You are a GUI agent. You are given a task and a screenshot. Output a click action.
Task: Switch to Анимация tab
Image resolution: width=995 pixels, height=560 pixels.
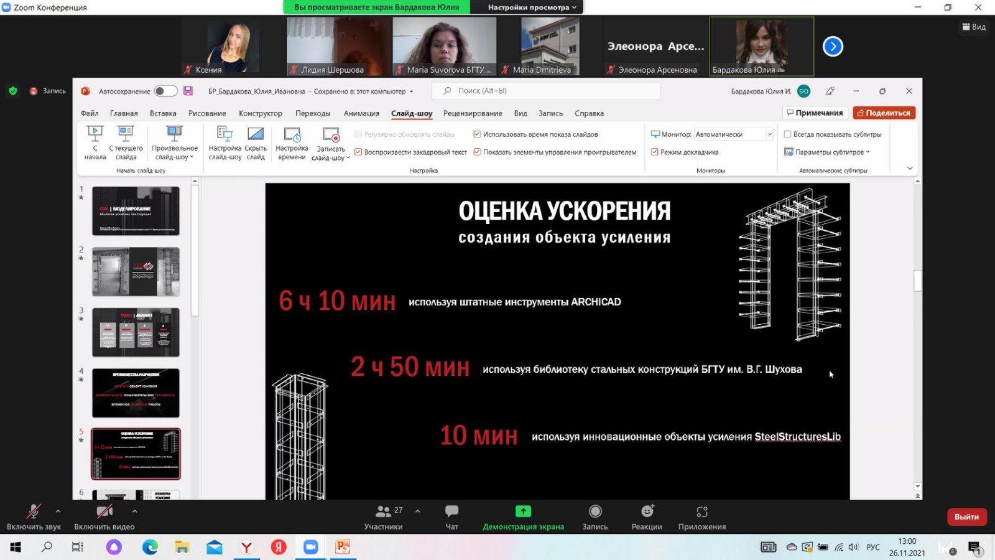pos(361,113)
